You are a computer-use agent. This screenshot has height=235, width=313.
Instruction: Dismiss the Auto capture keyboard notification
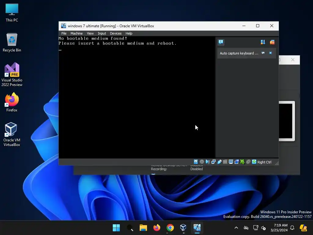pos(271,53)
